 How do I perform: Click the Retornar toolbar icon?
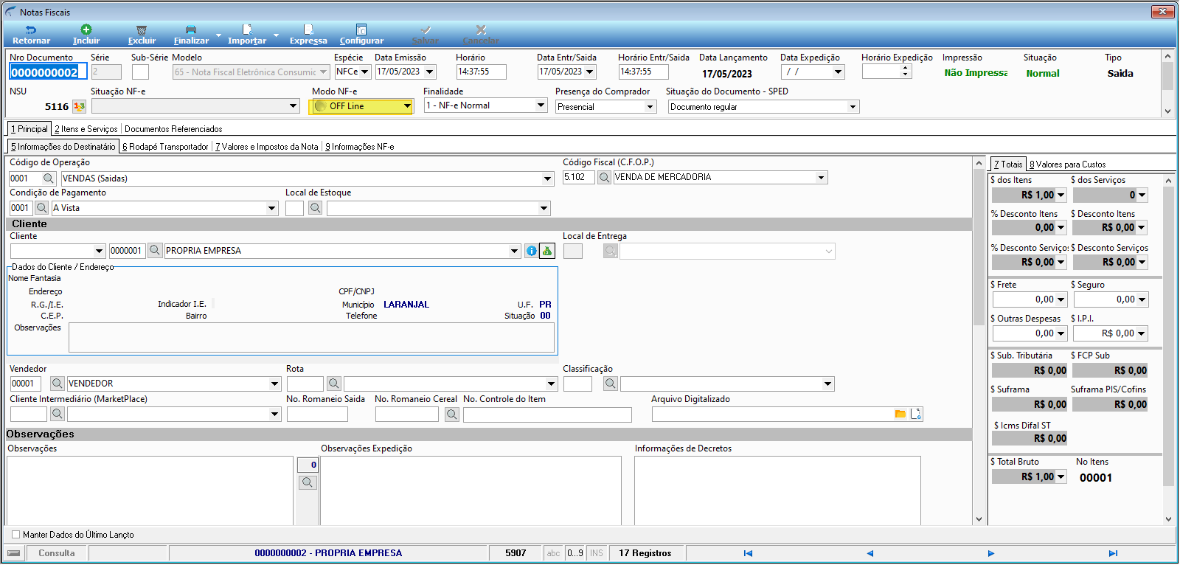[x=31, y=35]
